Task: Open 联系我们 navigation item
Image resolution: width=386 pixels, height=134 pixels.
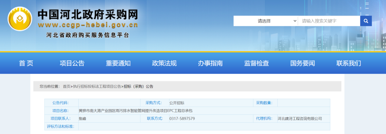Action: [x=348, y=64]
